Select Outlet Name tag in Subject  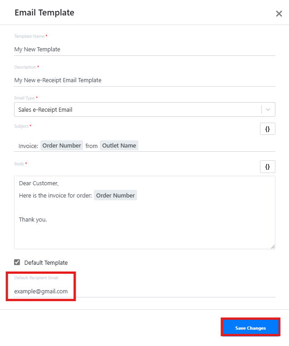point(119,146)
